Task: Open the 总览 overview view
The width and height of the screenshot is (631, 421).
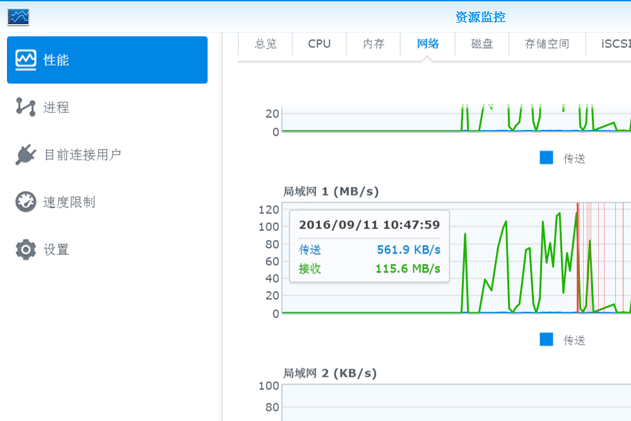Action: 265,44
